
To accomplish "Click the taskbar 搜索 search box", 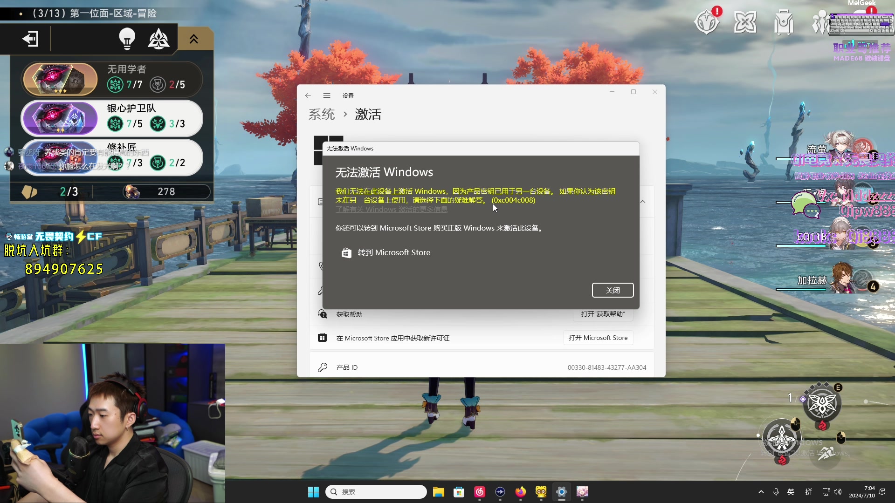I will (376, 492).
